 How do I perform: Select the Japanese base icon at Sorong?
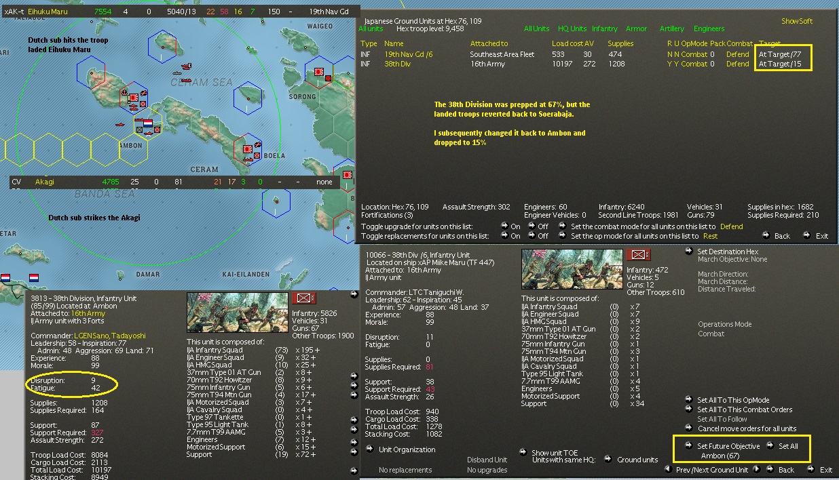318,73
